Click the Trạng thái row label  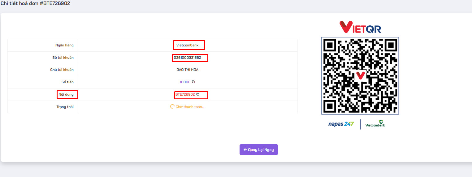tap(65, 107)
